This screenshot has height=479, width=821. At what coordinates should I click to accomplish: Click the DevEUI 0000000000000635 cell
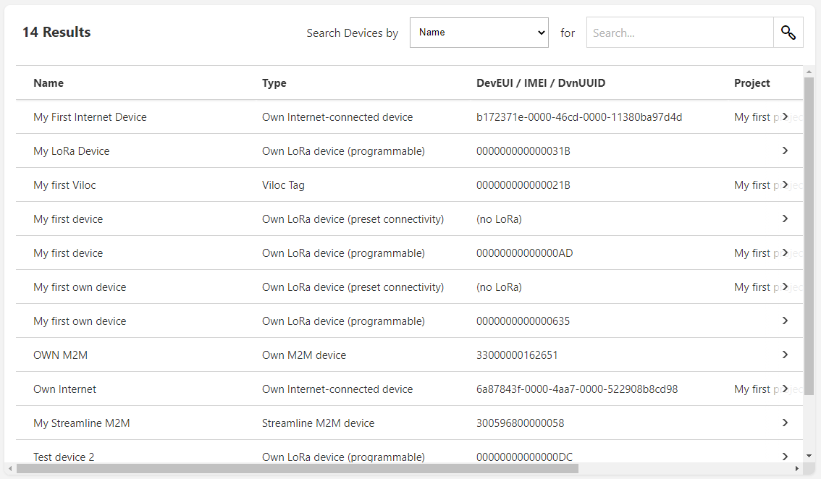pyautogui.click(x=523, y=321)
